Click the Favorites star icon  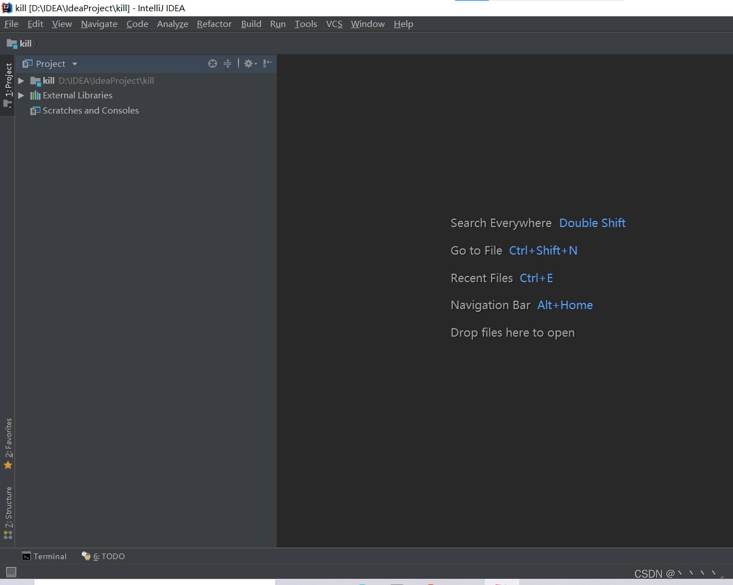tap(8, 465)
